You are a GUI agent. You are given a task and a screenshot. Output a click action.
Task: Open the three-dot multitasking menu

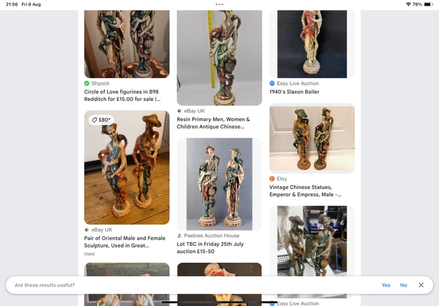[219, 5]
